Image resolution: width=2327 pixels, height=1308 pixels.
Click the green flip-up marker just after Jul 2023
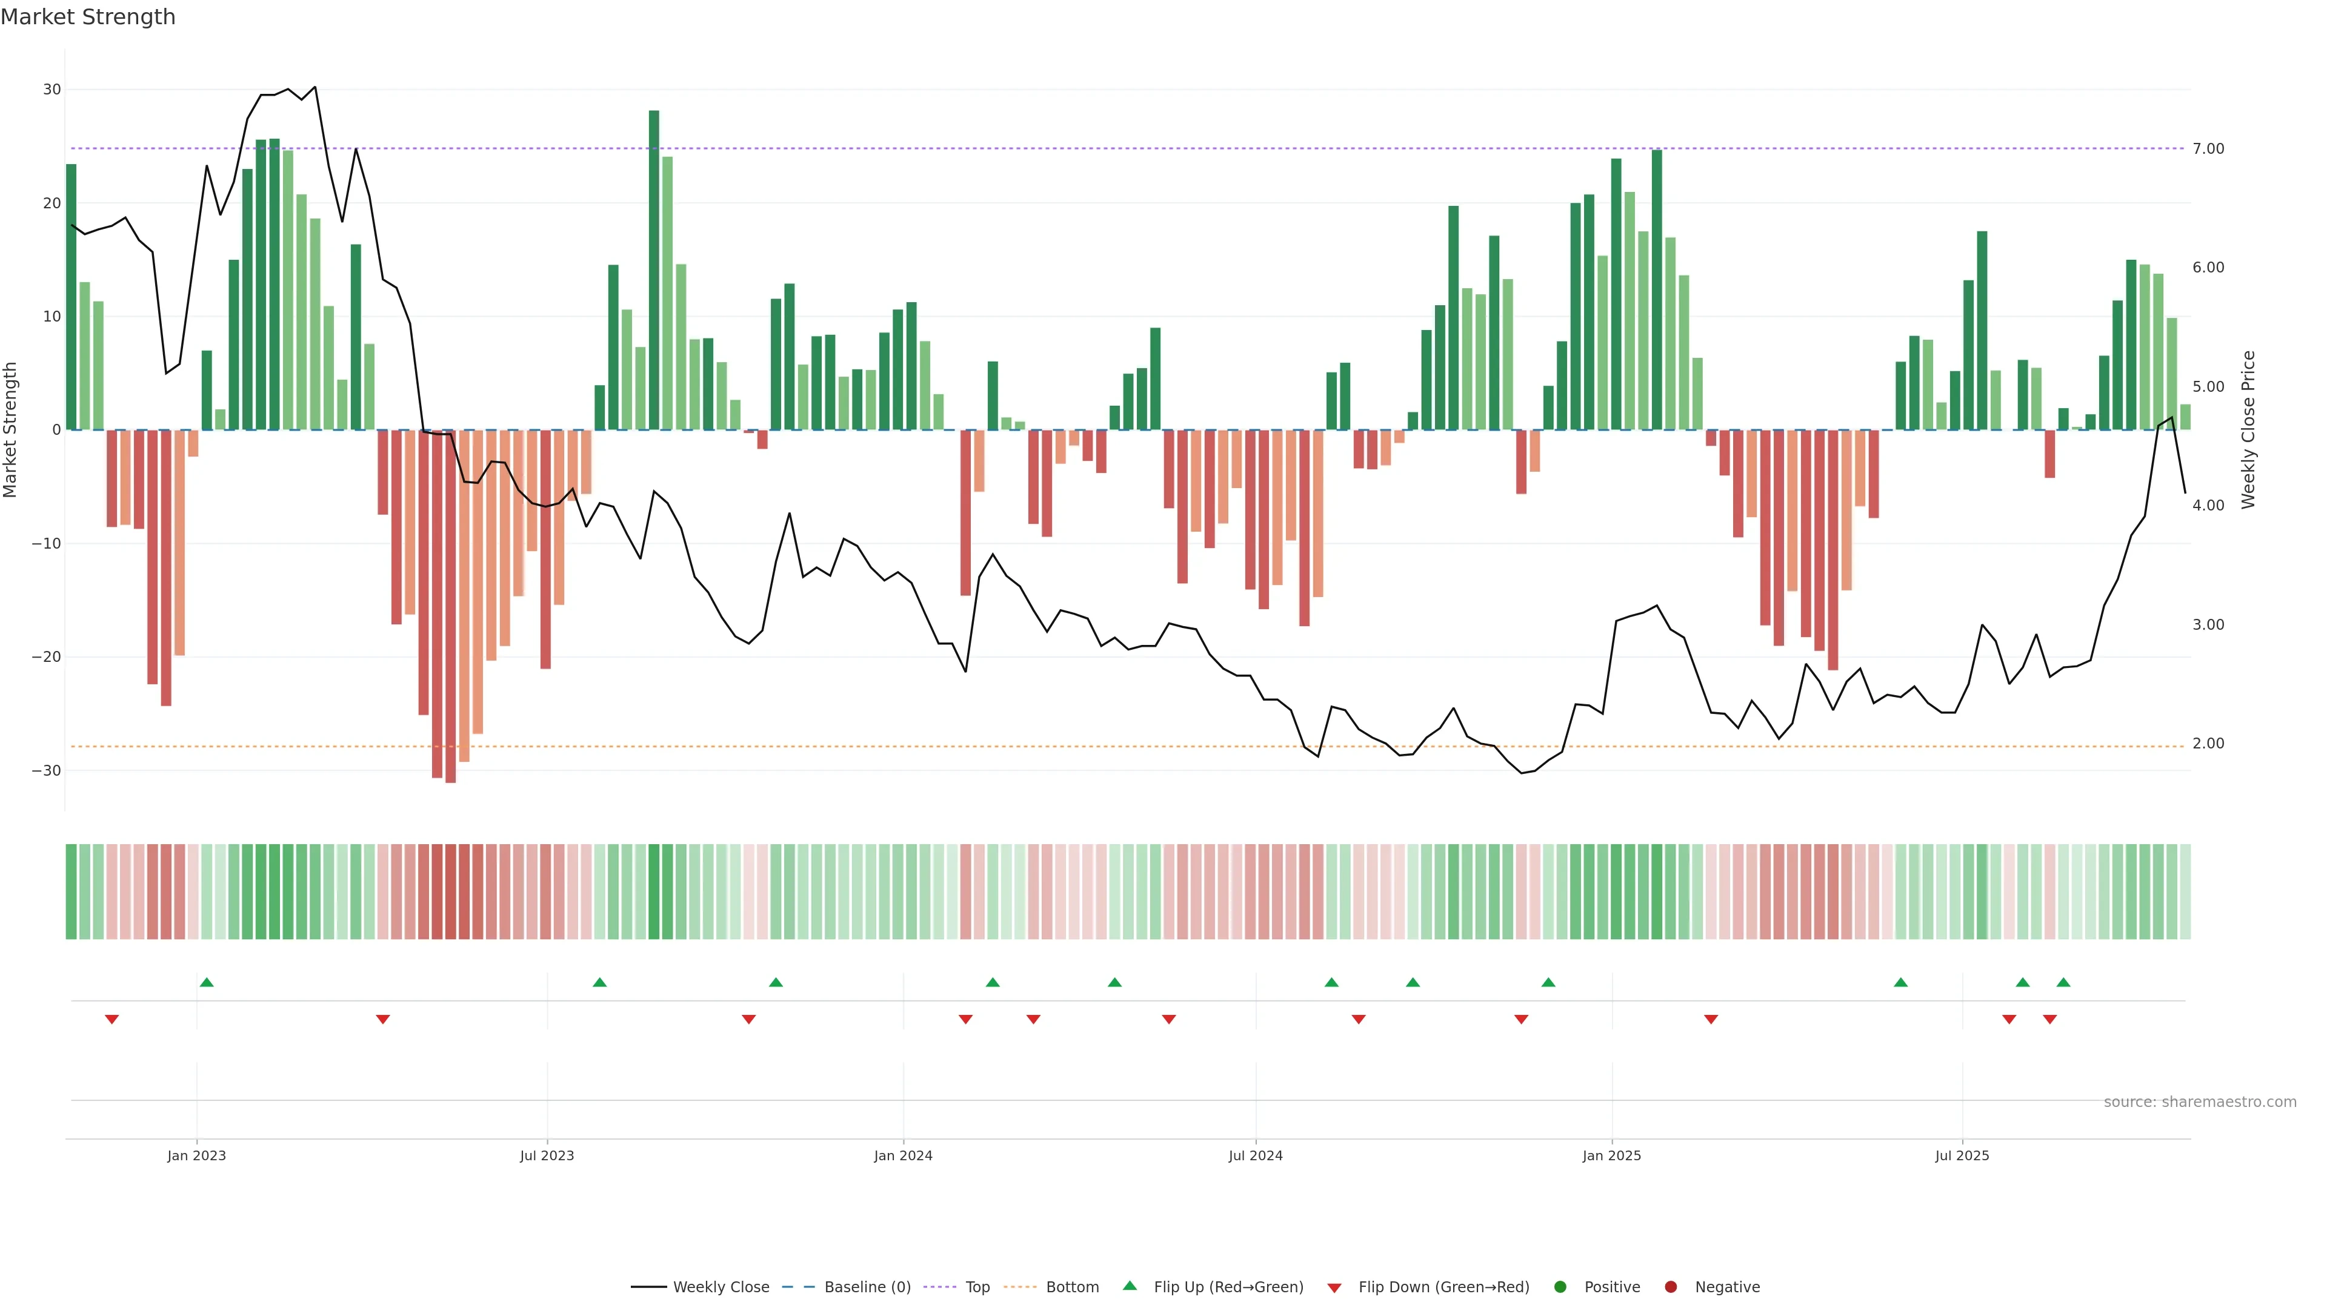[600, 982]
